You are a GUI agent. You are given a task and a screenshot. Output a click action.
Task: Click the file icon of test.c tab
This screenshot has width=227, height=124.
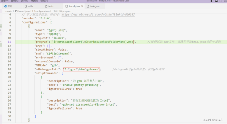46,6
